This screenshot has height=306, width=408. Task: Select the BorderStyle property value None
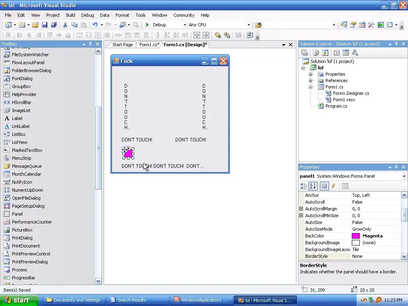[x=376, y=256]
